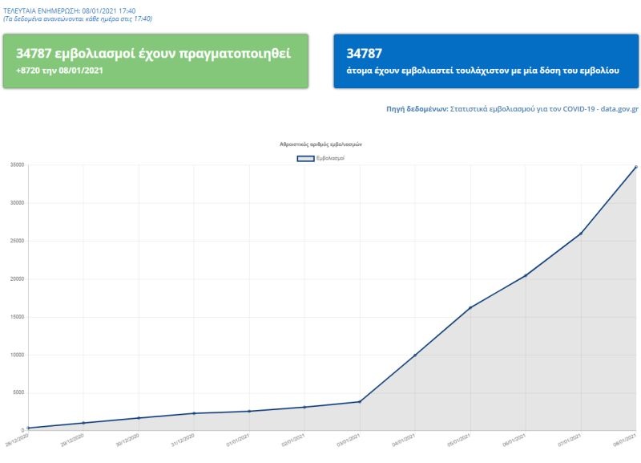Click the Εμβολιασμοί legend color box
This screenshot has height=463, width=641.
[305, 159]
